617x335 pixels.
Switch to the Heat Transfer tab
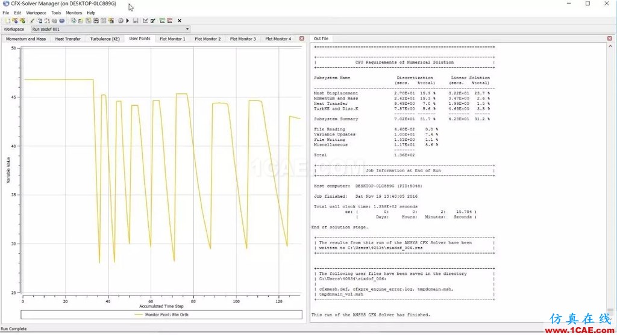(67, 39)
